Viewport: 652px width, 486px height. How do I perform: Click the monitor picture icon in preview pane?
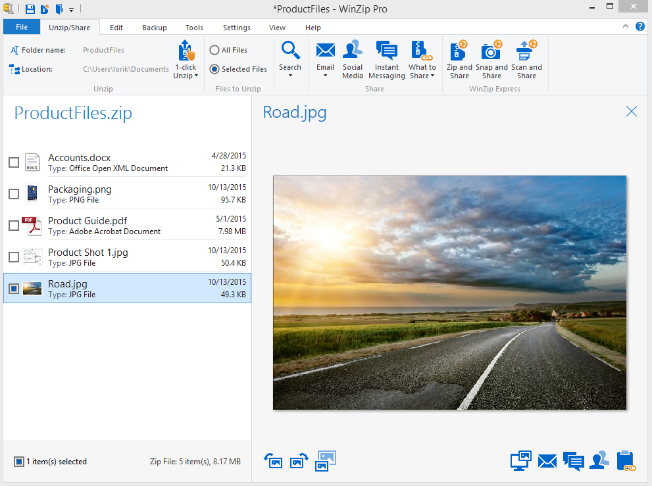coord(520,460)
